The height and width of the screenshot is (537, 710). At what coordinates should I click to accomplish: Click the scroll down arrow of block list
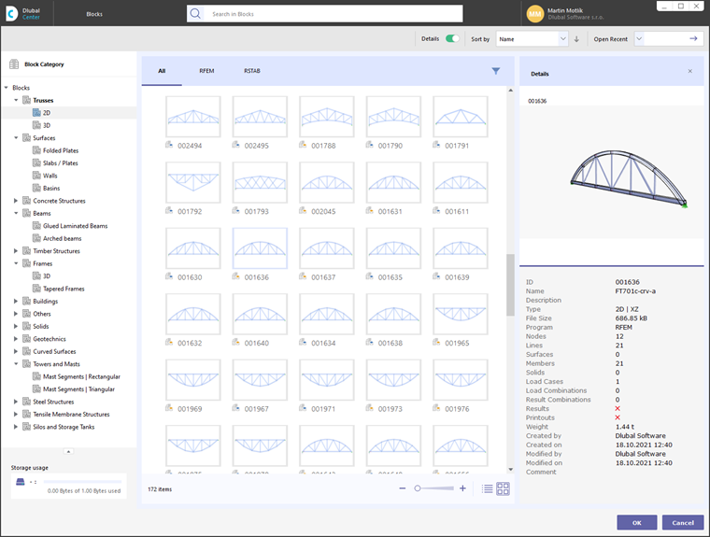(x=510, y=470)
